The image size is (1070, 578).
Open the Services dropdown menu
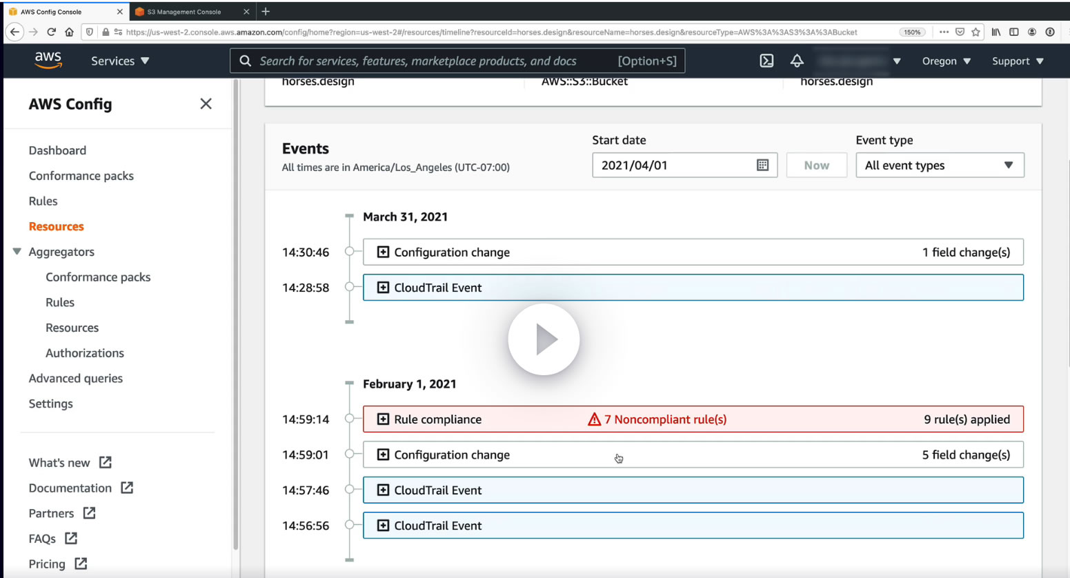pyautogui.click(x=120, y=61)
